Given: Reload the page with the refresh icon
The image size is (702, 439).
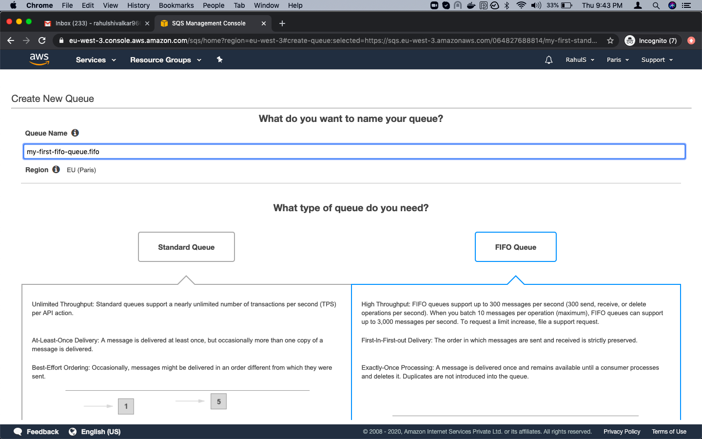Looking at the screenshot, I should coord(42,40).
